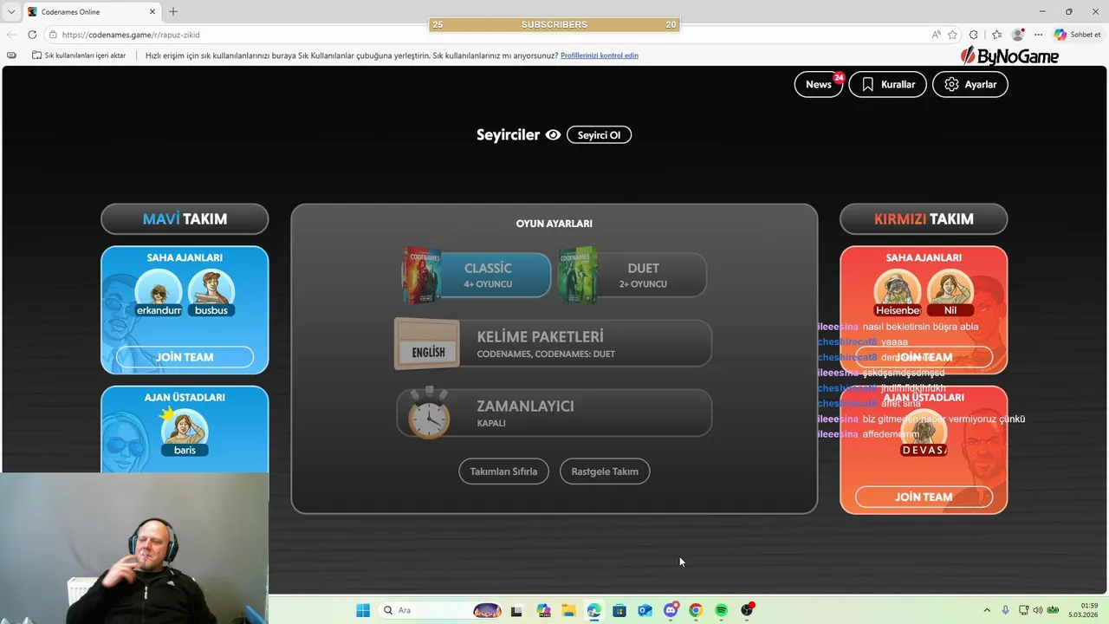
Task: Add page to favorites star icon
Action: pyautogui.click(x=952, y=35)
